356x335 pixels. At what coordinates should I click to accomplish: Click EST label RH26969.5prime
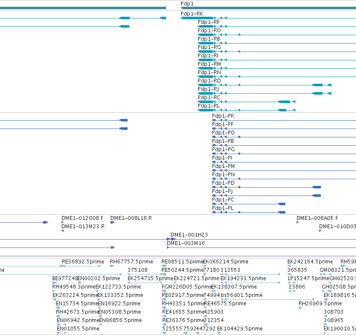point(320,304)
